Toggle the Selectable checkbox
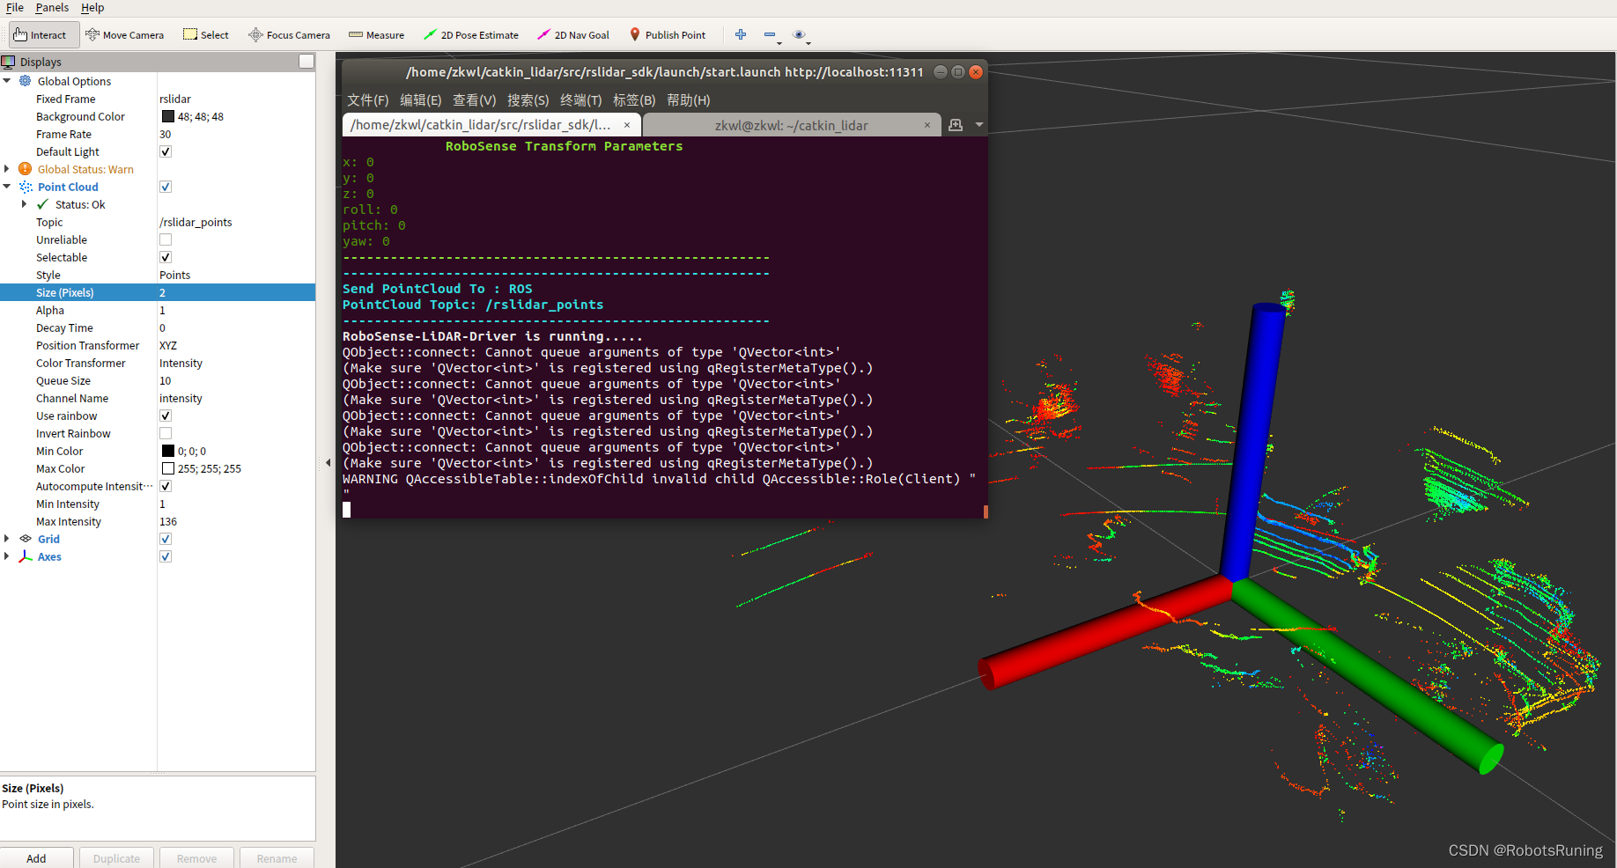Viewport: 1617px width, 868px height. (x=166, y=257)
